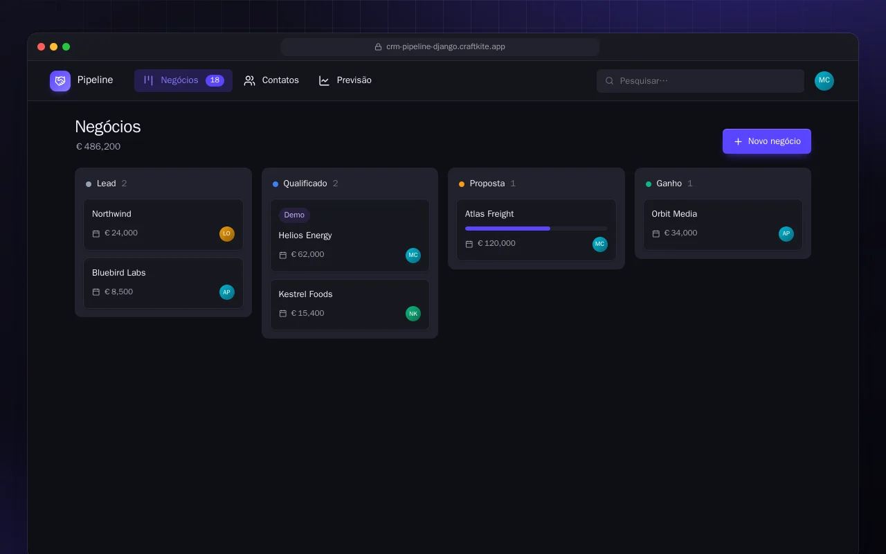Click the MC avatar on Helios Energy card
The width and height of the screenshot is (886, 554).
[x=413, y=255]
